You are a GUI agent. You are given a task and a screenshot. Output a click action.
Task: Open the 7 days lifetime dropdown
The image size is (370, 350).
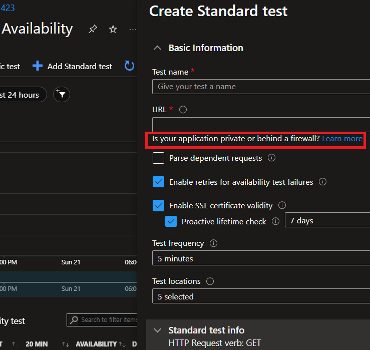click(x=327, y=220)
